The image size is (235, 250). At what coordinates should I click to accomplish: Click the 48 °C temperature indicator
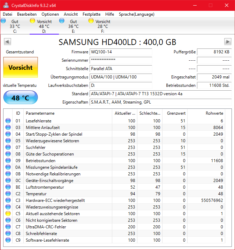pos(21,98)
